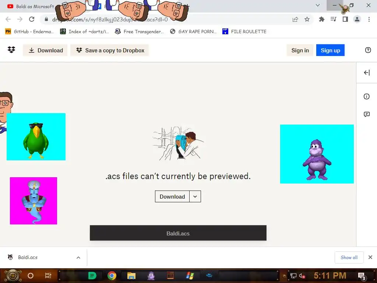Viewport: 377px width, 283px height.
Task: Toggle the browser side panel icon
Action: pyautogui.click(x=345, y=19)
